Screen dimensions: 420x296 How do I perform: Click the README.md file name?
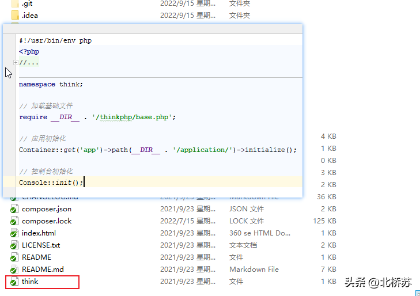(x=43, y=270)
